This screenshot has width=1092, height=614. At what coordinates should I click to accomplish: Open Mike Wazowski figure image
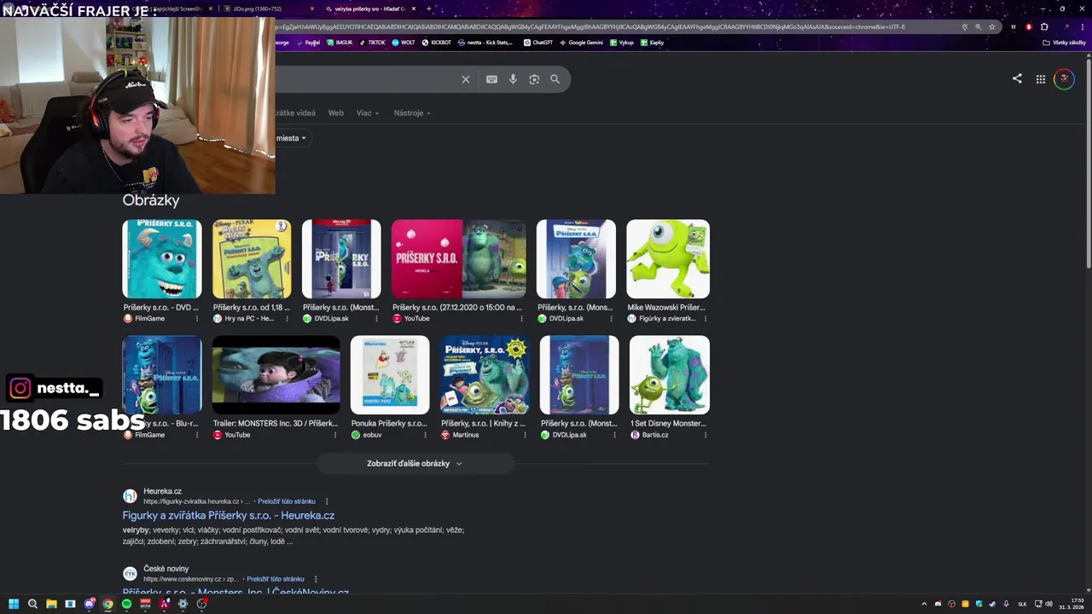point(668,259)
